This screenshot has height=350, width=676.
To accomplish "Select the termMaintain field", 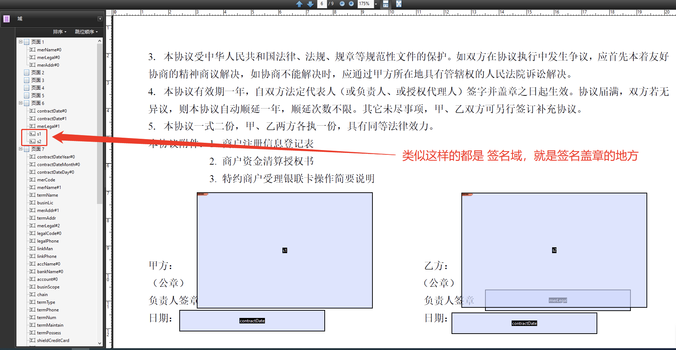I will pos(50,325).
